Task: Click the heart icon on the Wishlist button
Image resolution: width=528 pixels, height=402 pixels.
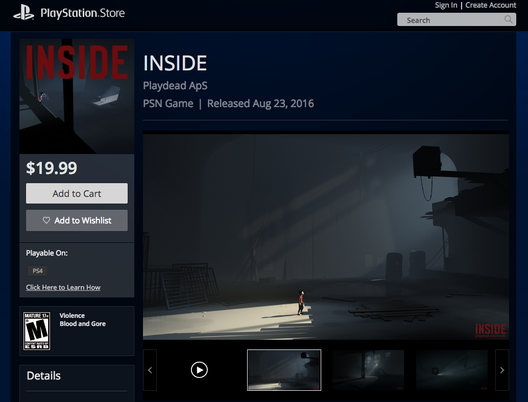Action: (46, 220)
